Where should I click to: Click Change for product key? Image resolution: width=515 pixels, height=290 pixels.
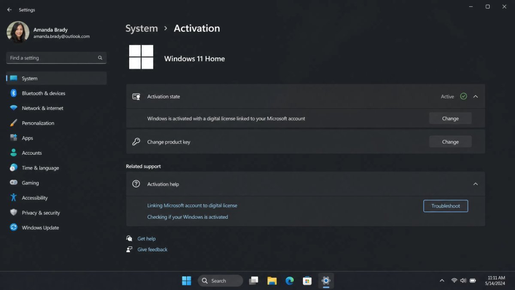click(450, 142)
